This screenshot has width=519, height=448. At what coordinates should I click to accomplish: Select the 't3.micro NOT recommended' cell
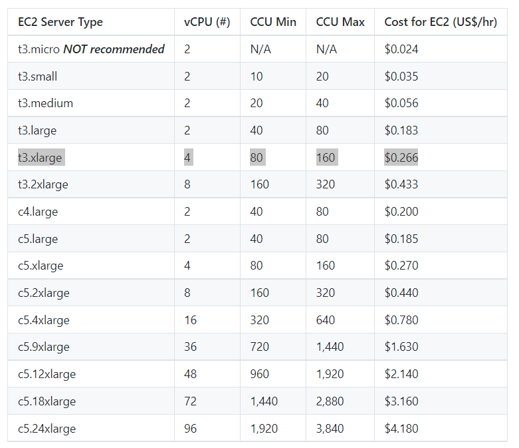pos(91,49)
